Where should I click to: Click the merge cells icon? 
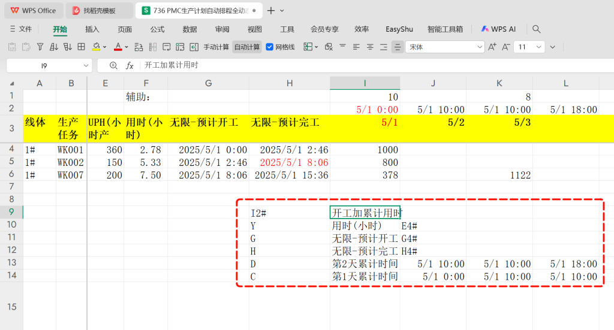(180, 47)
